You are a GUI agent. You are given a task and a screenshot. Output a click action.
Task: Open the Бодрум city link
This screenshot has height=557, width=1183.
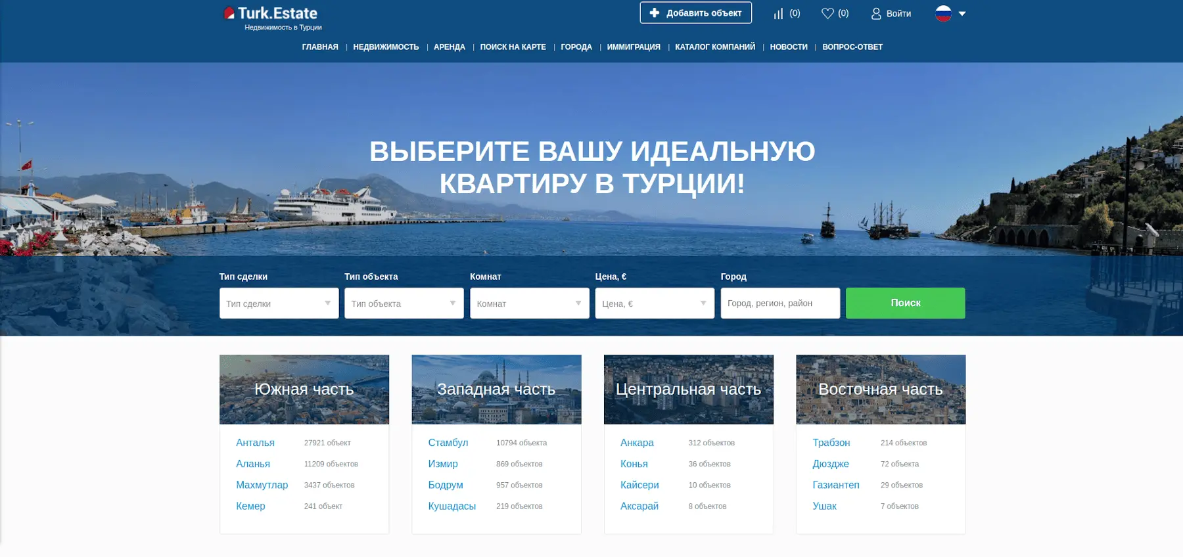pos(446,485)
